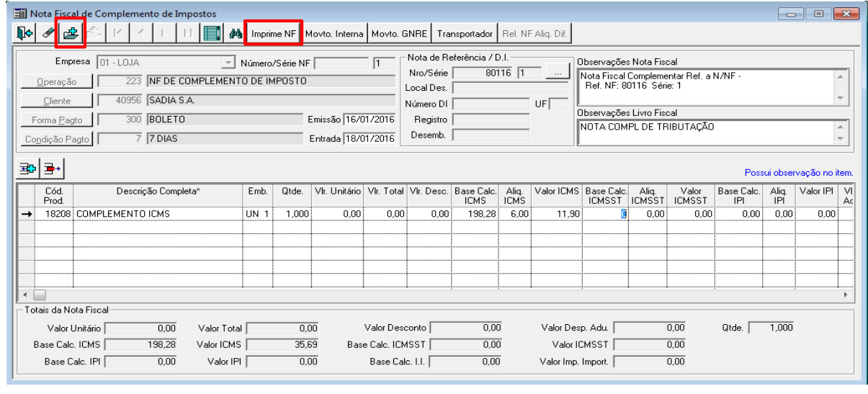Click the remove item row icon
868x394 pixels.
(x=53, y=170)
